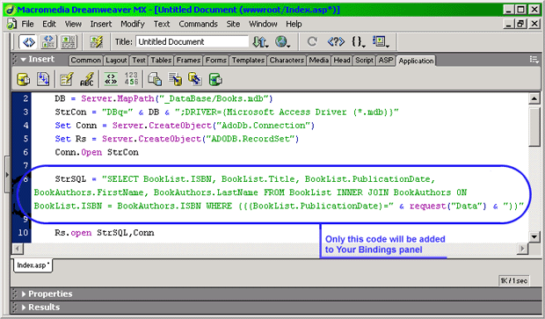This screenshot has width=545, height=319.
Task: Open Insert panel options menu icon
Action: click(534, 60)
